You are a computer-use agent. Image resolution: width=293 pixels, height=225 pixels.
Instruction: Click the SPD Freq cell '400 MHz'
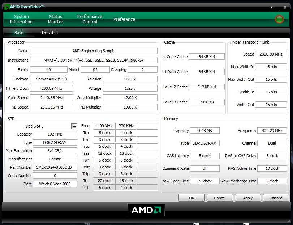click(104, 126)
